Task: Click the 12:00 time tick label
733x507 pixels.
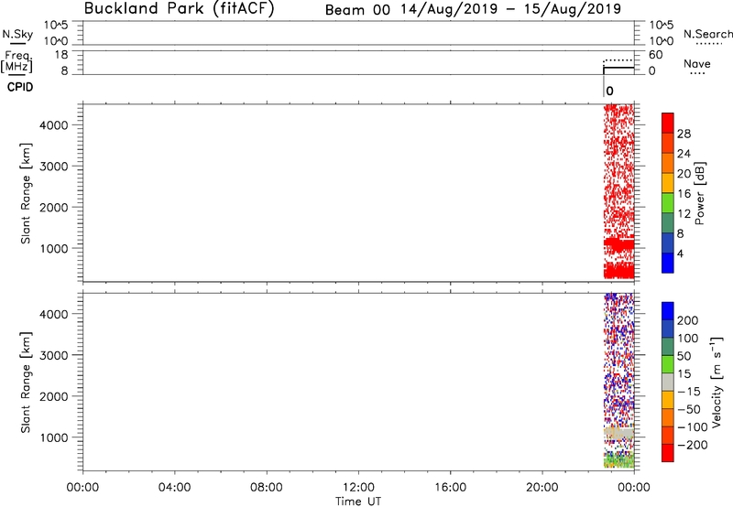Action: pyautogui.click(x=358, y=488)
